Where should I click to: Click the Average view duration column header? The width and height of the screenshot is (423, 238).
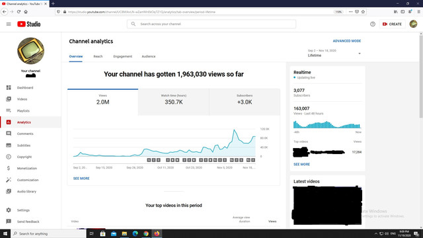point(241,219)
